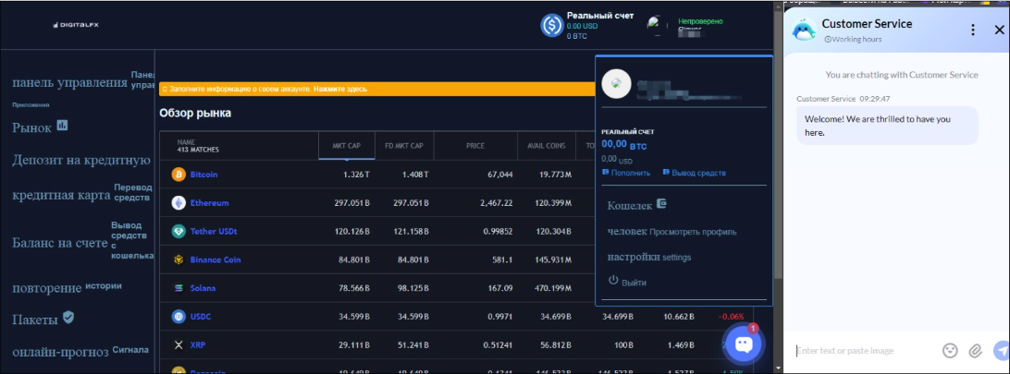
Task: Click the Пополнить link
Action: pos(626,173)
